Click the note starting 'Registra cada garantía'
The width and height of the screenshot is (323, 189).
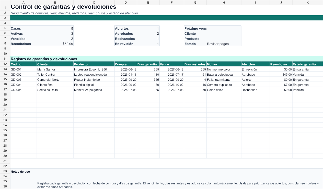click(178, 185)
